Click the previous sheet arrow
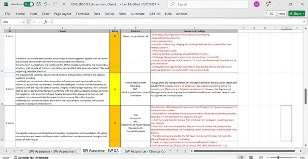This screenshot has height=159, width=308. [6, 151]
